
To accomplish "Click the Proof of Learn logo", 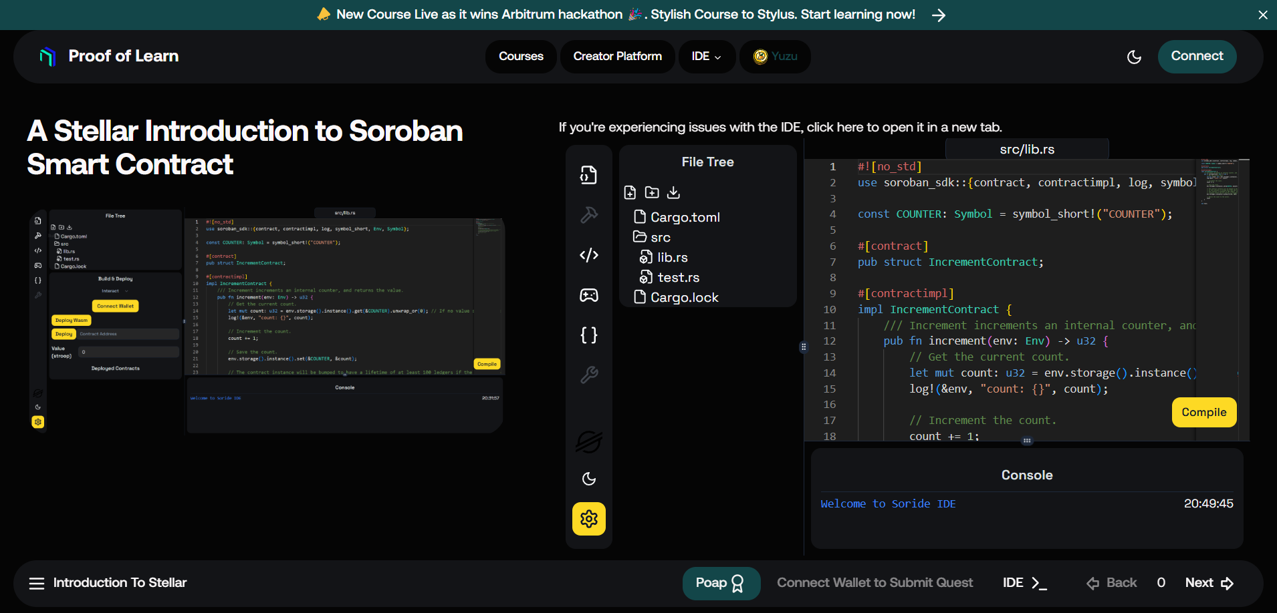I will point(108,57).
